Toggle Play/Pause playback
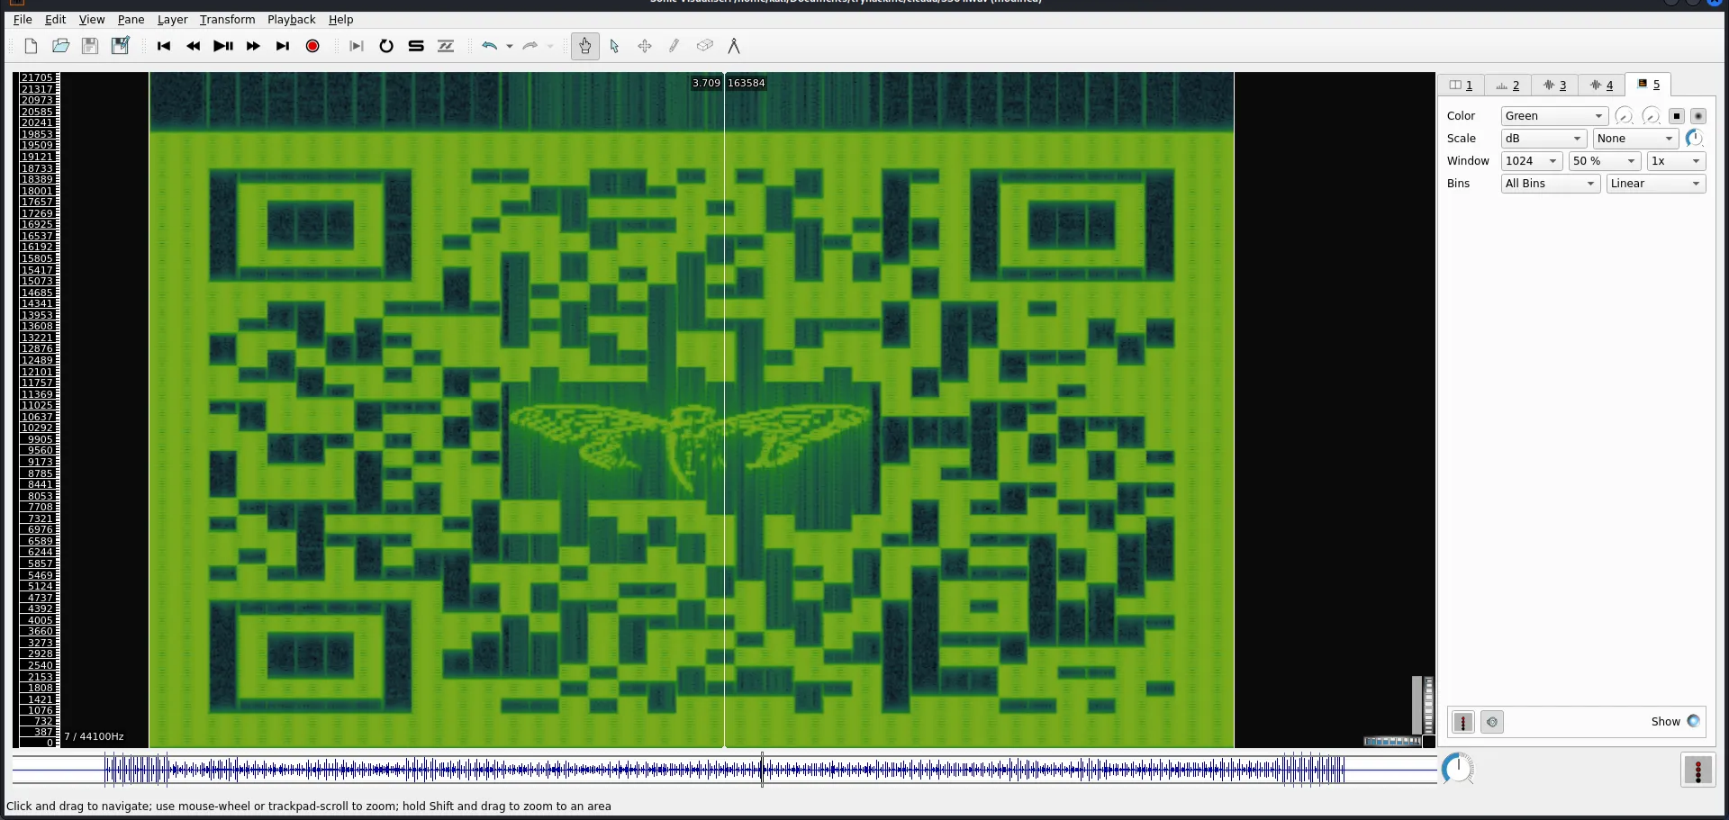The width and height of the screenshot is (1729, 820). tap(223, 46)
